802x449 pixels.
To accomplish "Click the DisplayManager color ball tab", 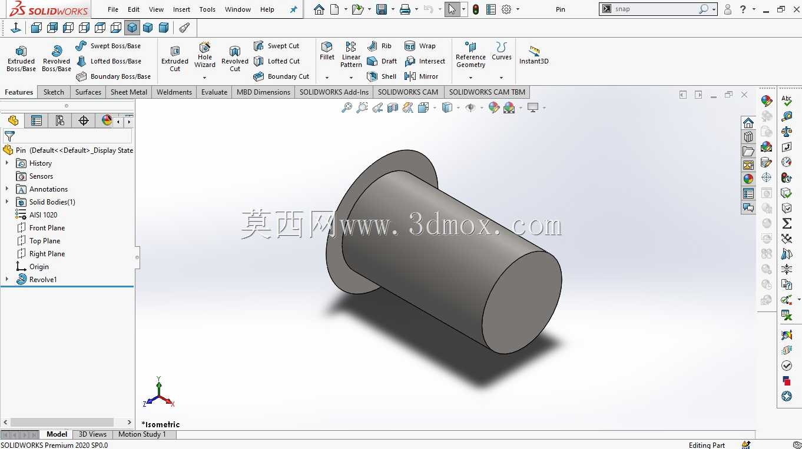I will 107,120.
